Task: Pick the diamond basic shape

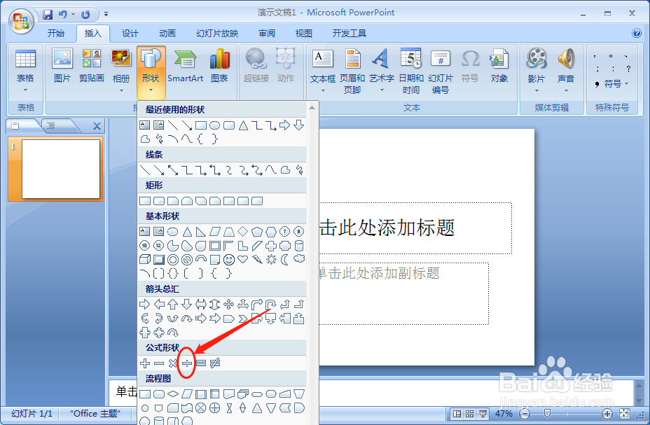Action: pos(243,232)
